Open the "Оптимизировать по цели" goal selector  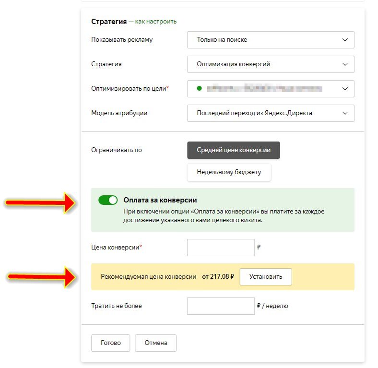click(270, 89)
